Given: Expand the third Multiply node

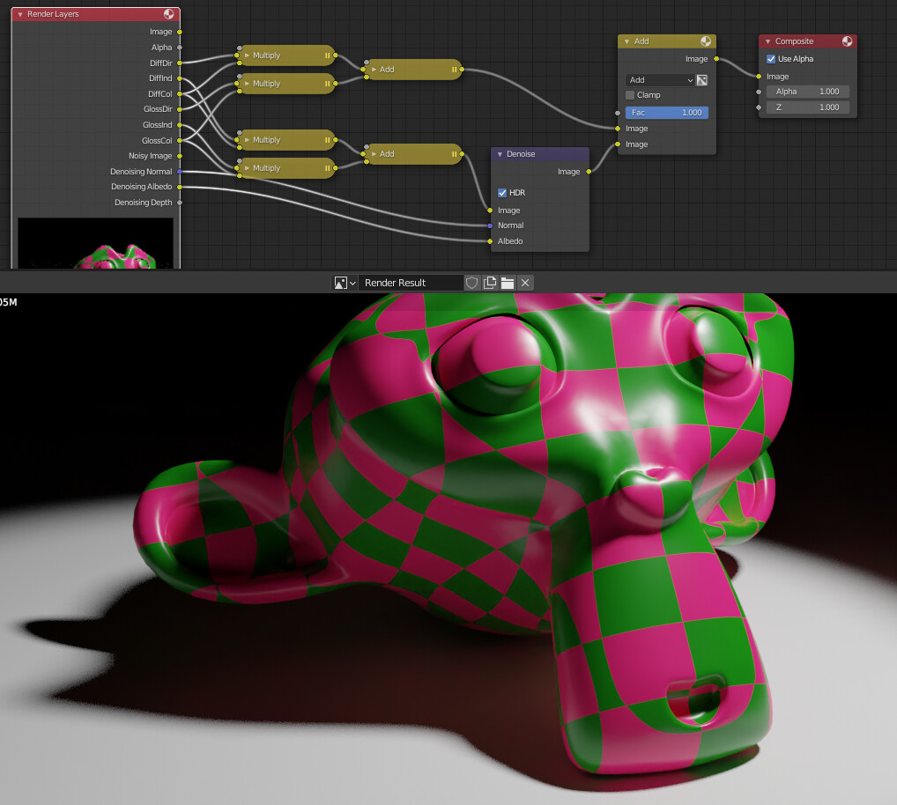Looking at the screenshot, I should tap(247, 140).
